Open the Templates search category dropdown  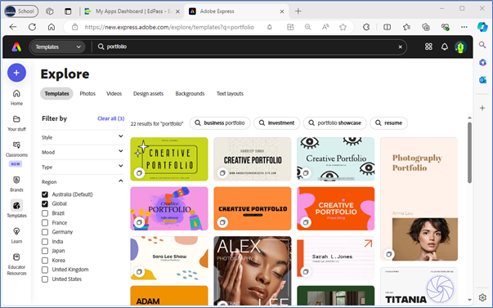pos(57,47)
